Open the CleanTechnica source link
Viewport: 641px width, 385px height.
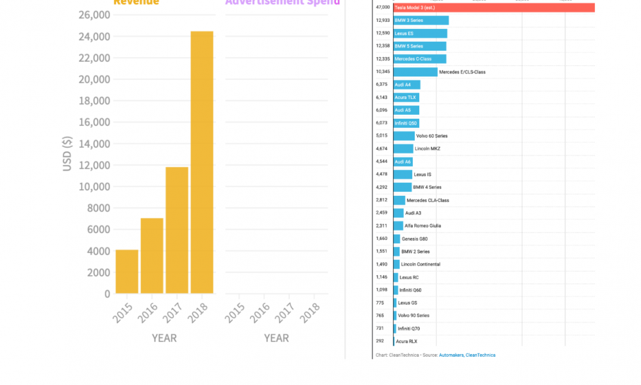(x=480, y=355)
